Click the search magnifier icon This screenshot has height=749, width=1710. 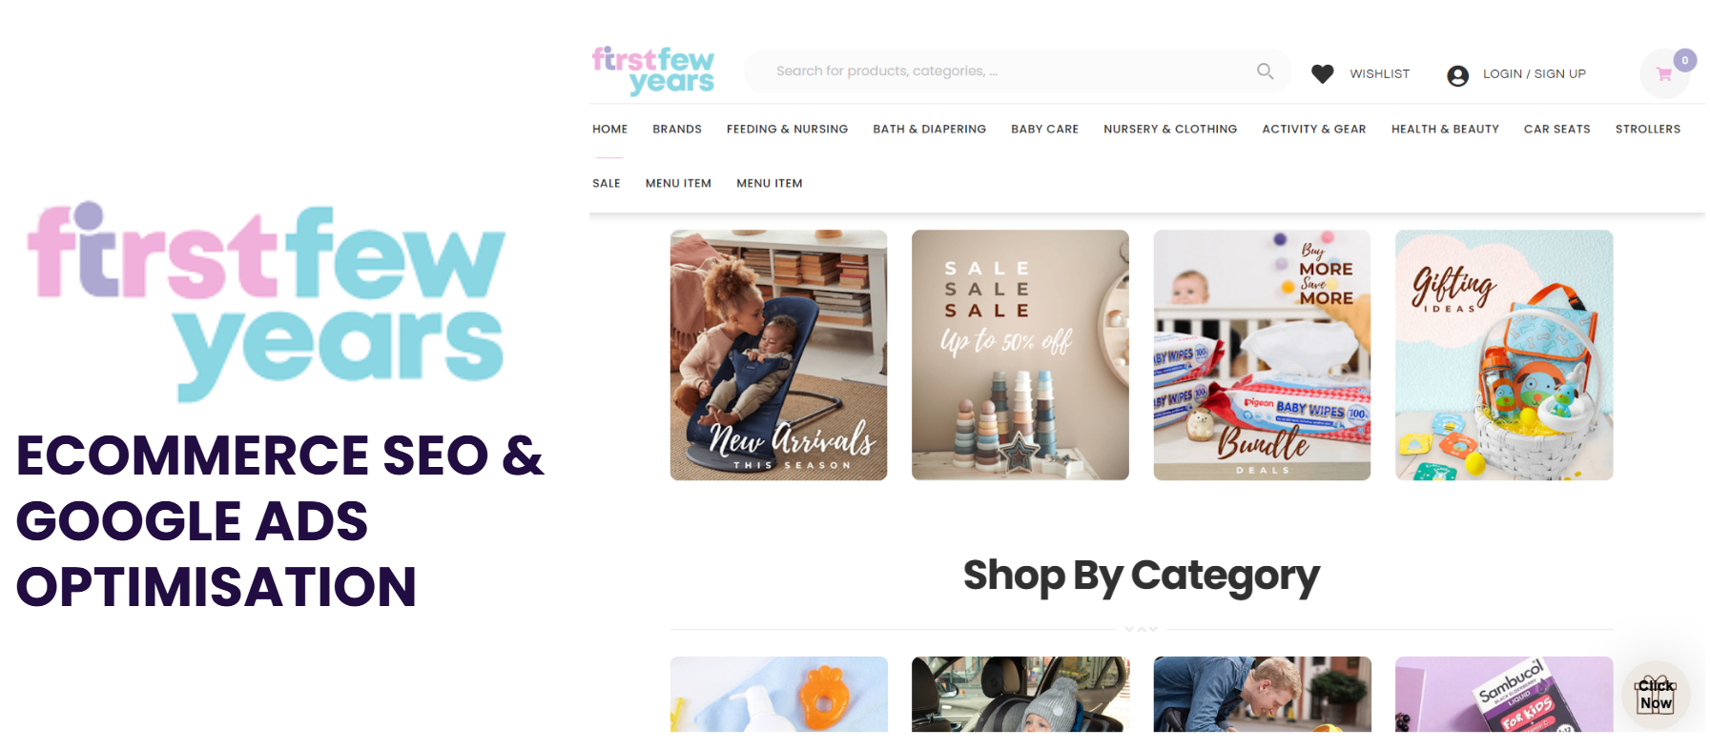click(1265, 71)
